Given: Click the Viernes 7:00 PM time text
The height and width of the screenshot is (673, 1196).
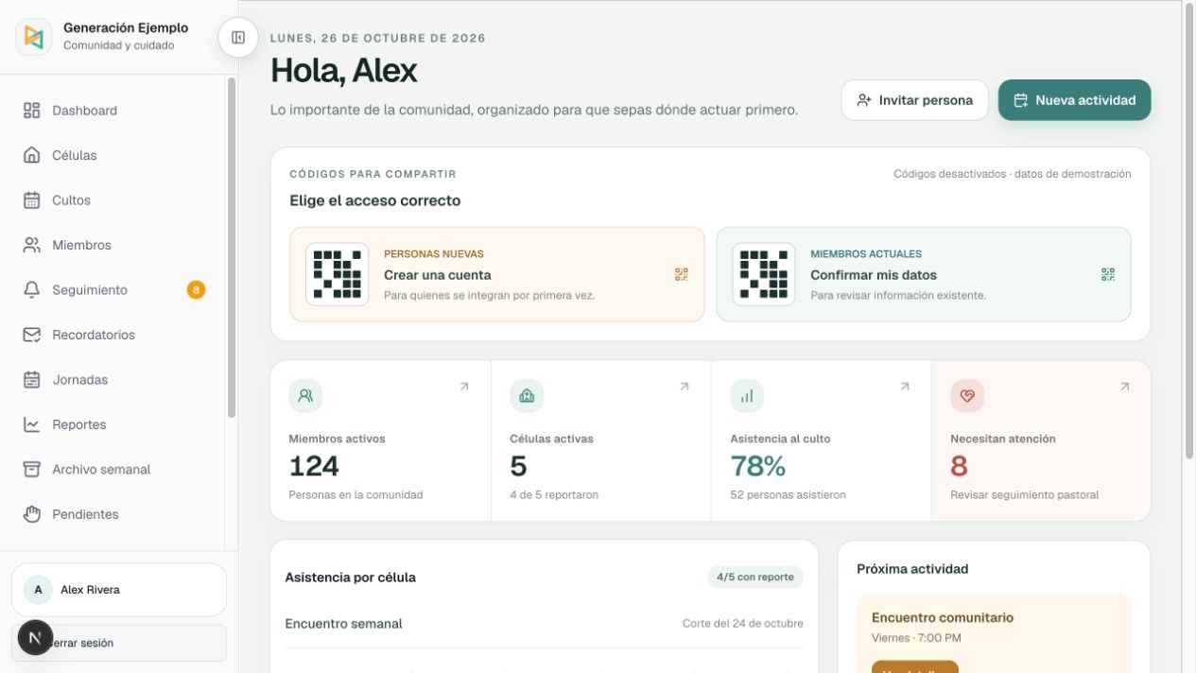Looking at the screenshot, I should tap(916, 638).
